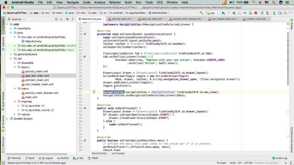294x165 pixels.
Task: Open the TODO tool window
Action: [x=93, y=158]
